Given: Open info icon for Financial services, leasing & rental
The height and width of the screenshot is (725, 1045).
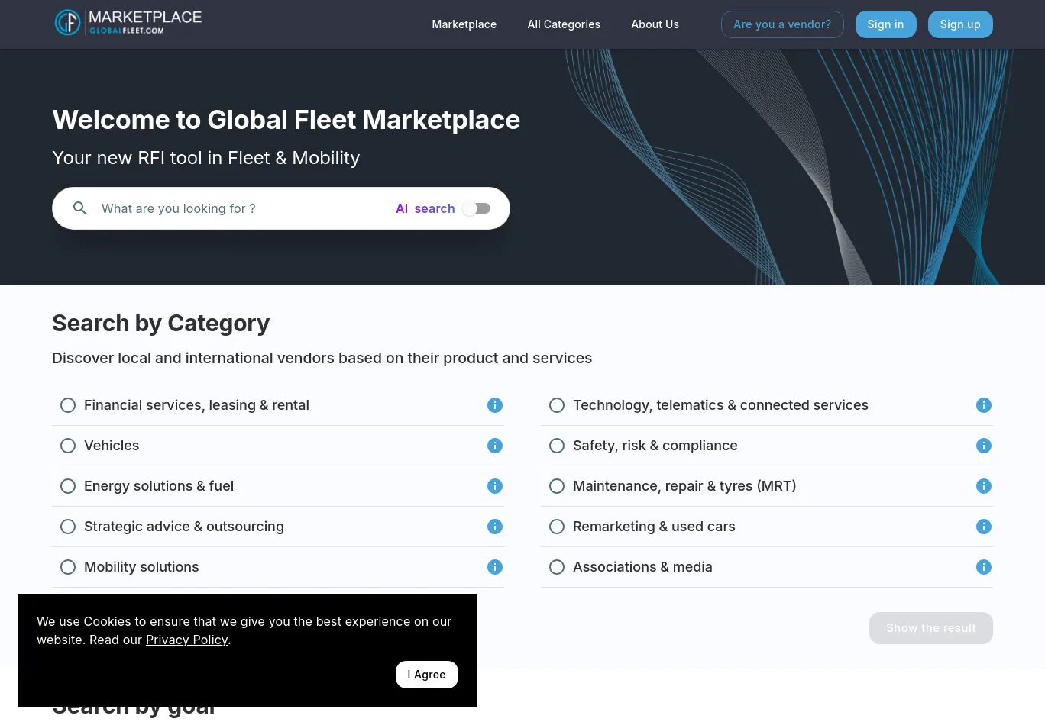Looking at the screenshot, I should [x=495, y=405].
